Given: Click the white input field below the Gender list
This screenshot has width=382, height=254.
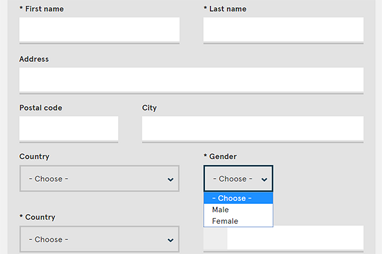Looking at the screenshot, I should (295, 238).
